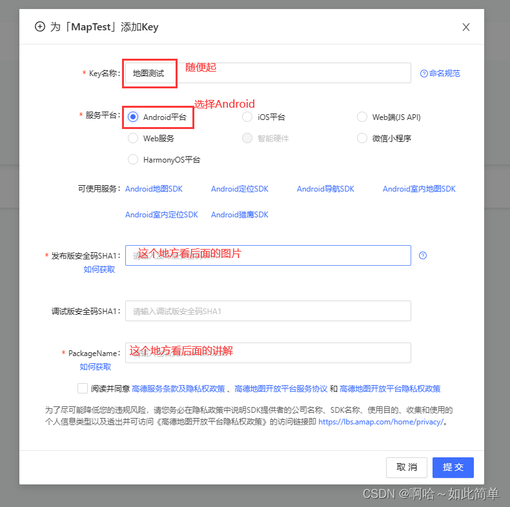Click the 调试版安全码SHA1 input field
Viewport: 510px width, 507px height.
click(268, 311)
